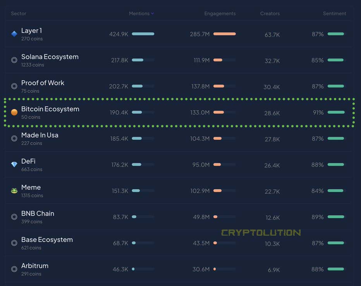Sort by Mentions using the dropdown arrow
Image resolution: width=361 pixels, height=286 pixels.
152,14
